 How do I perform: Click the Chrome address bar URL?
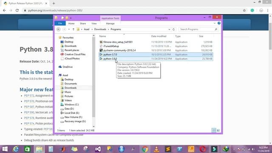[x=55, y=10]
